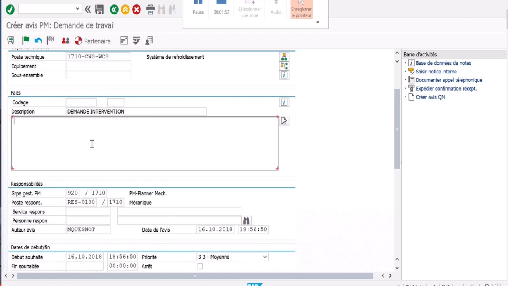Click inside the long text area

[x=145, y=143]
